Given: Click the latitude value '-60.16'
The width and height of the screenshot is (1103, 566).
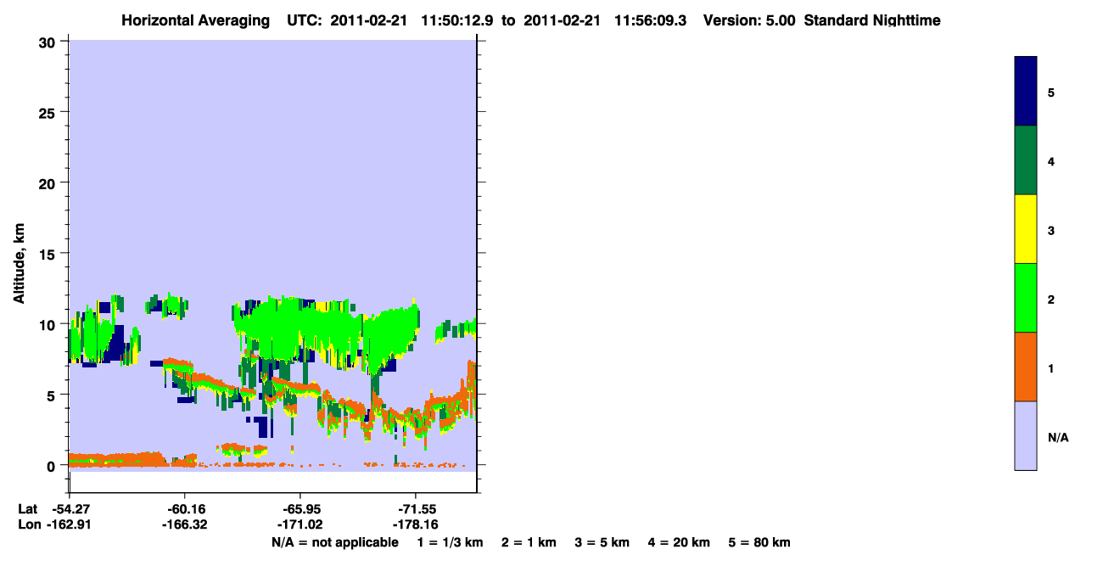Looking at the screenshot, I should [185, 509].
